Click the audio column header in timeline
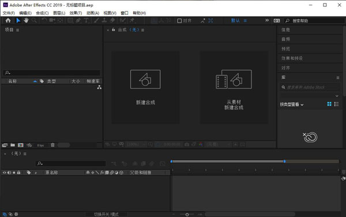Viewport: 346px width, 217px height. 9,173
